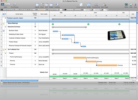Screen dimensions: 138x100
Task: Click the Layout: Resource & Cost Layout status text
Action: [16, 82]
